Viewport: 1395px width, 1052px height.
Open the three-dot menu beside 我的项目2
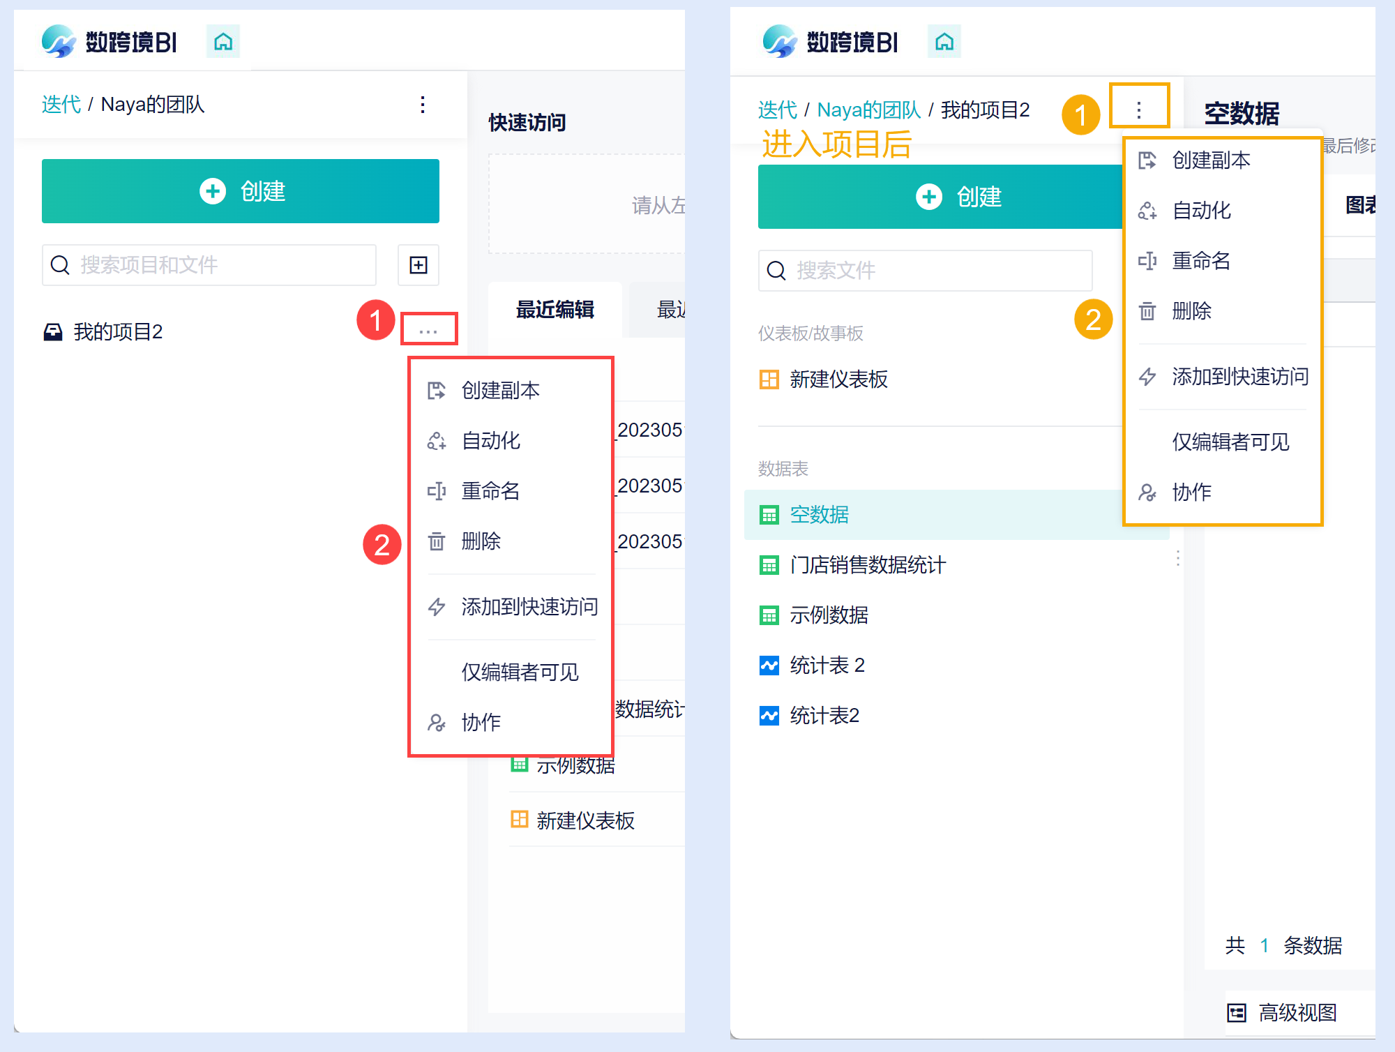click(428, 331)
